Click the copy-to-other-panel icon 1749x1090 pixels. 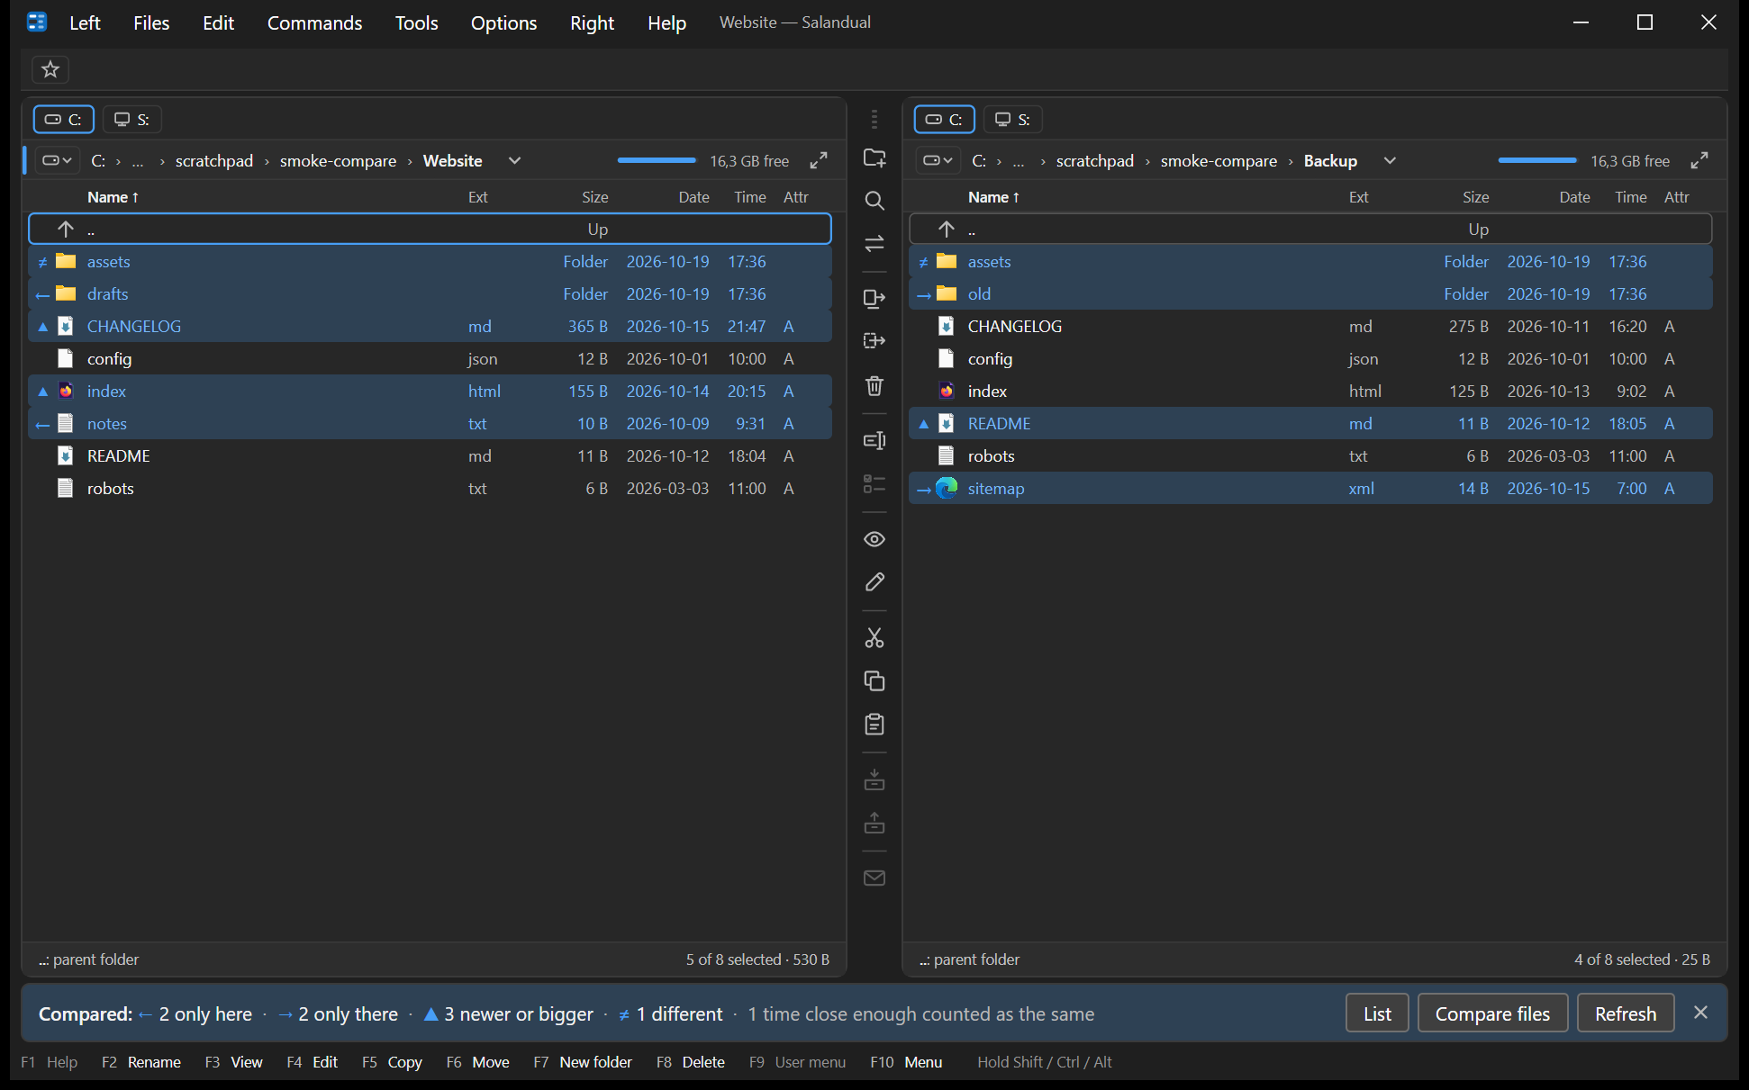pyautogui.click(x=874, y=298)
